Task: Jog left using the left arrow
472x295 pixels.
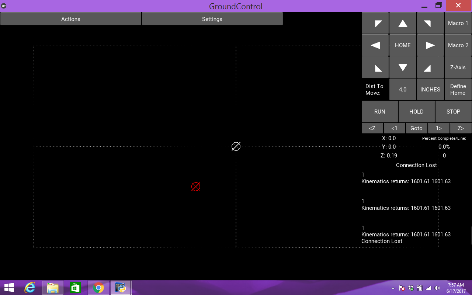Action: coord(375,45)
